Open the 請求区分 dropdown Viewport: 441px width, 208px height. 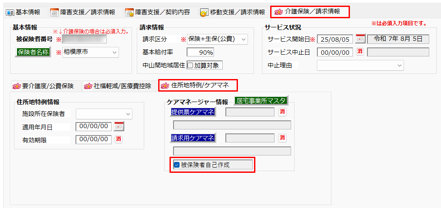(217, 39)
